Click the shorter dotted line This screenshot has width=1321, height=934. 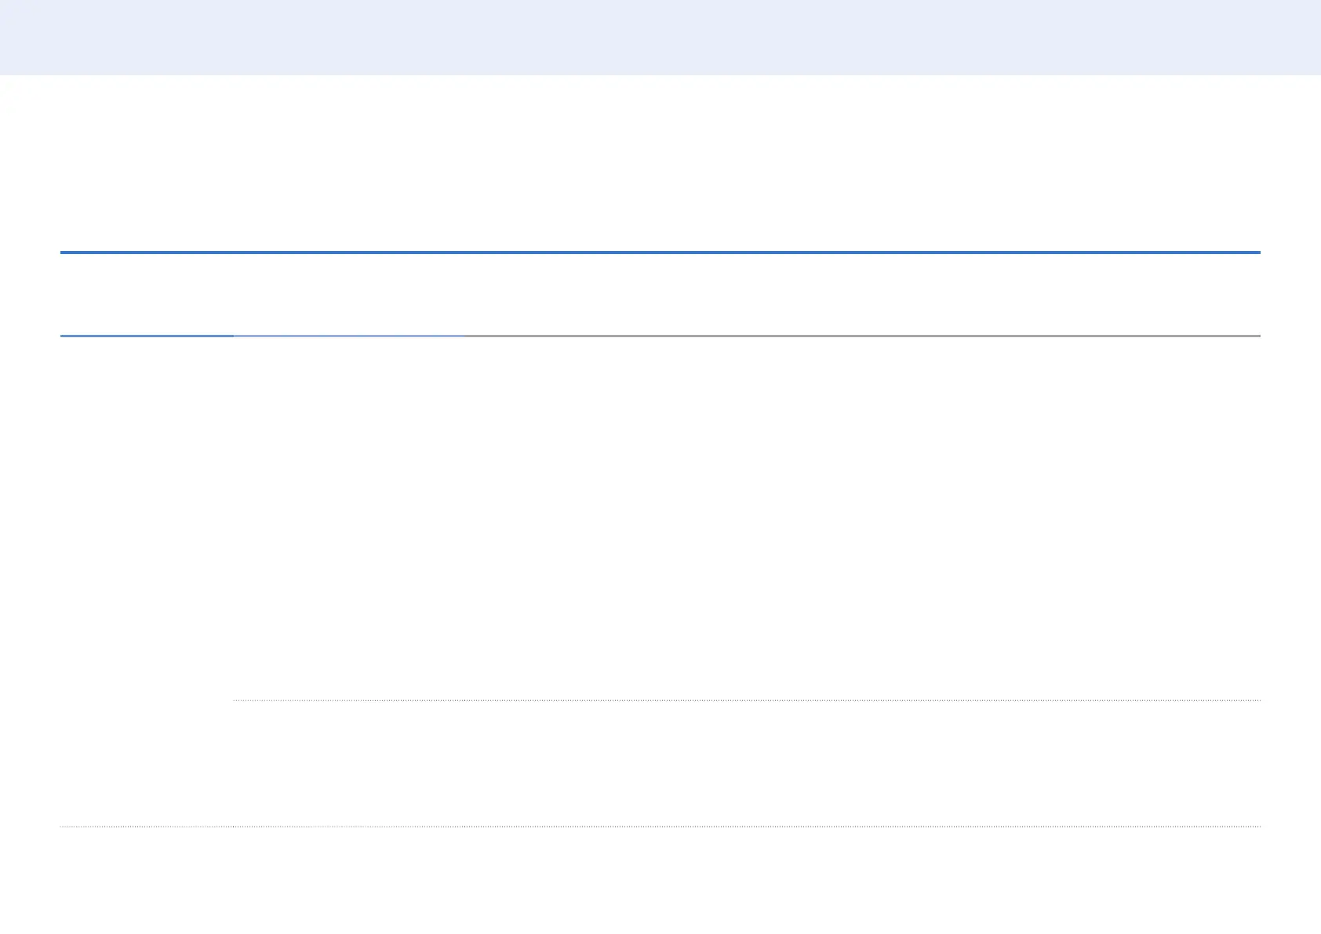pos(747,700)
